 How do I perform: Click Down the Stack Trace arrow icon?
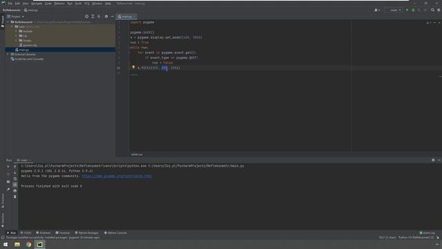[15, 173]
